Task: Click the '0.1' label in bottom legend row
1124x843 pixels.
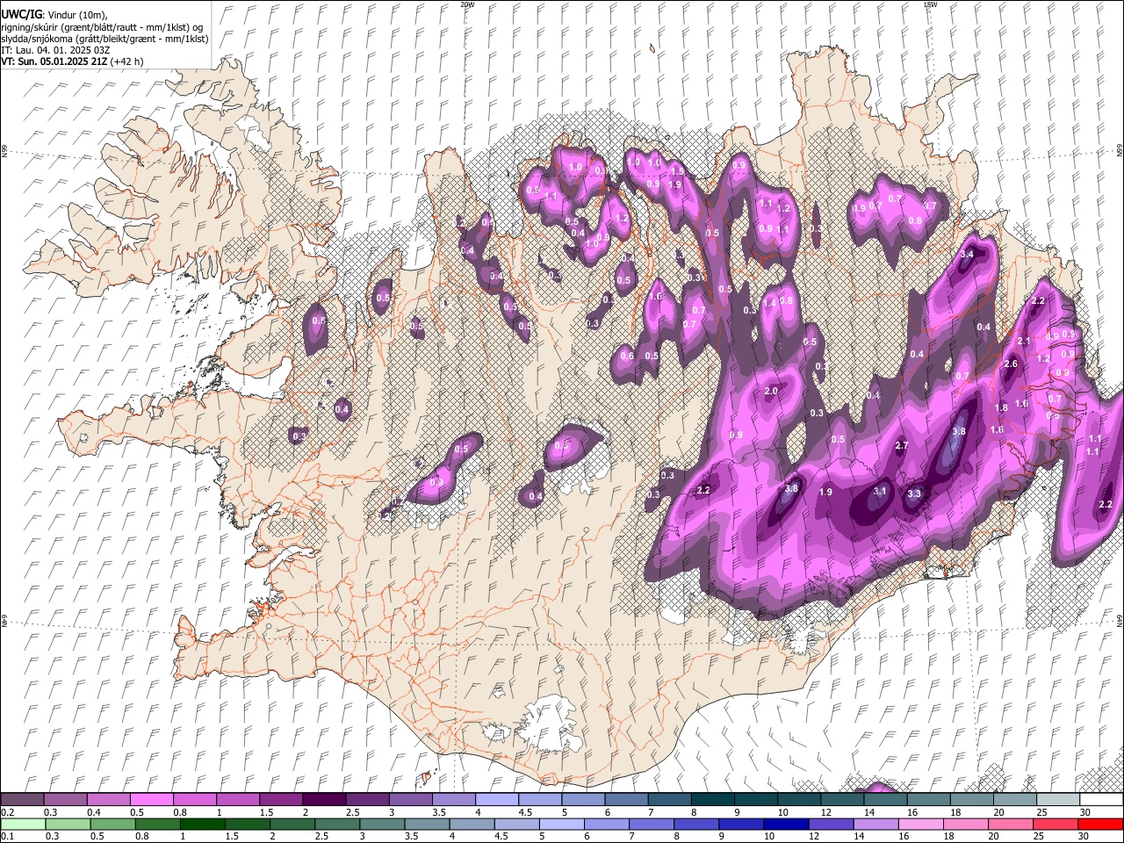Action: click(x=8, y=836)
